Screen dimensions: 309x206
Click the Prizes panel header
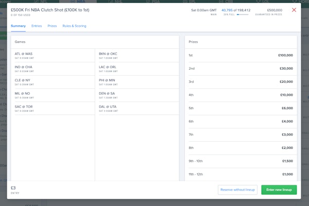pyautogui.click(x=241, y=42)
